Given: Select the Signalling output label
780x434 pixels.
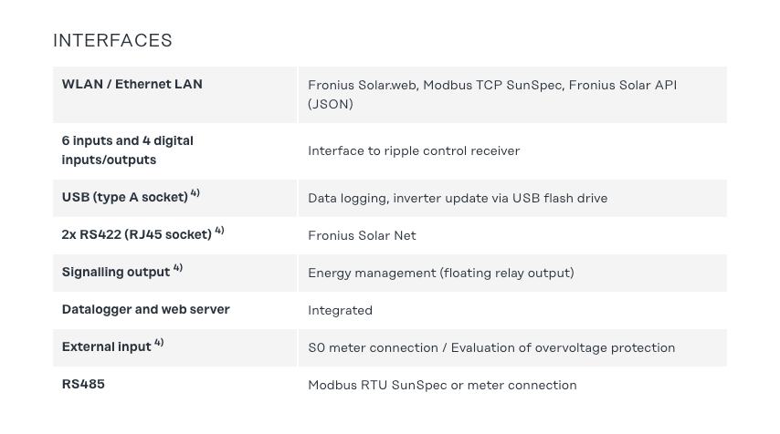Looking at the screenshot, I should pyautogui.click(x=116, y=272).
